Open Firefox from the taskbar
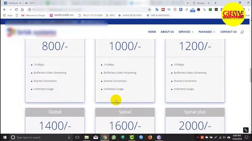 click(x=150, y=137)
